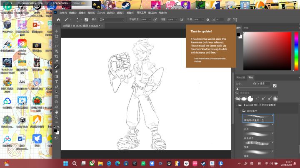Activate the Eyedropper tool

click(x=56, y=61)
